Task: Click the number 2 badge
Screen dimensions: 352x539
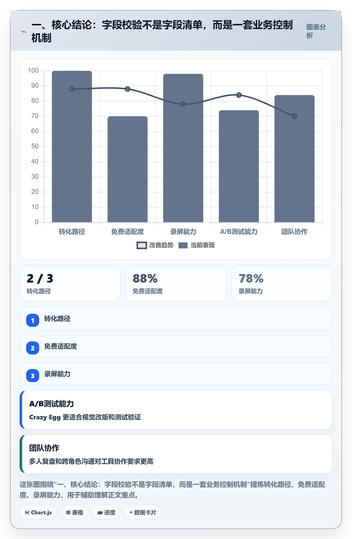Action: tap(33, 348)
